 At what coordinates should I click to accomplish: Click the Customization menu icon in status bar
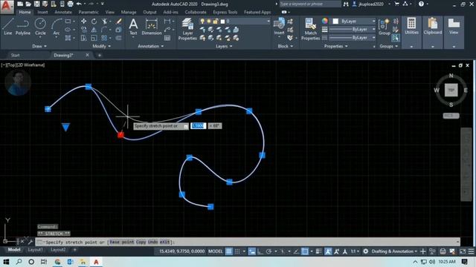471,251
